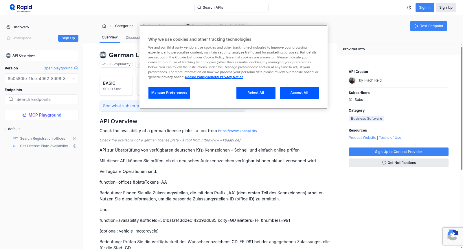Click the API Overview sidebar icon
Screen dimensions: 463x249
point(8,56)
